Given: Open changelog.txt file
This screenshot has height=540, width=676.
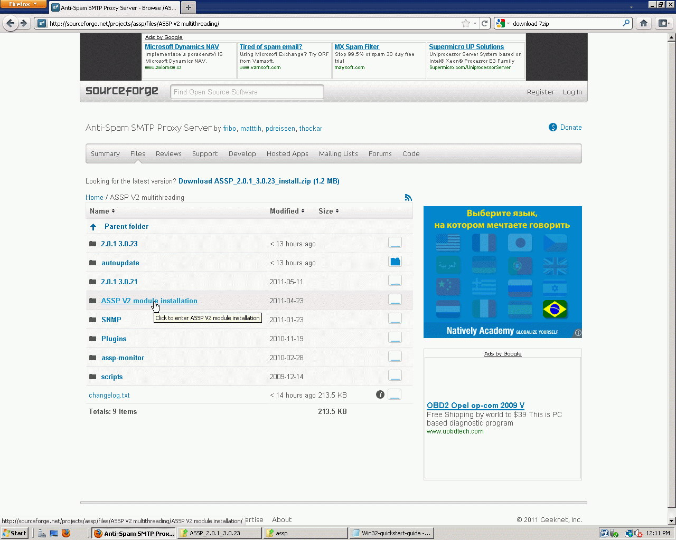Looking at the screenshot, I should pos(109,395).
